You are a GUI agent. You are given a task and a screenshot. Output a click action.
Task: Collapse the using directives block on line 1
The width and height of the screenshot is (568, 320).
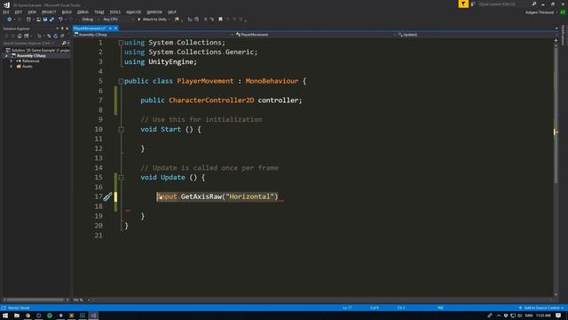point(121,43)
